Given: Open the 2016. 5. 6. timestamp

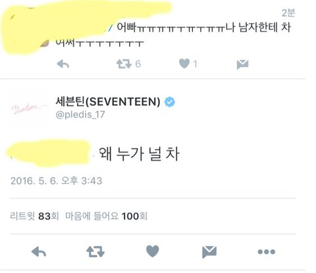Looking at the screenshot, I should (x=56, y=181).
